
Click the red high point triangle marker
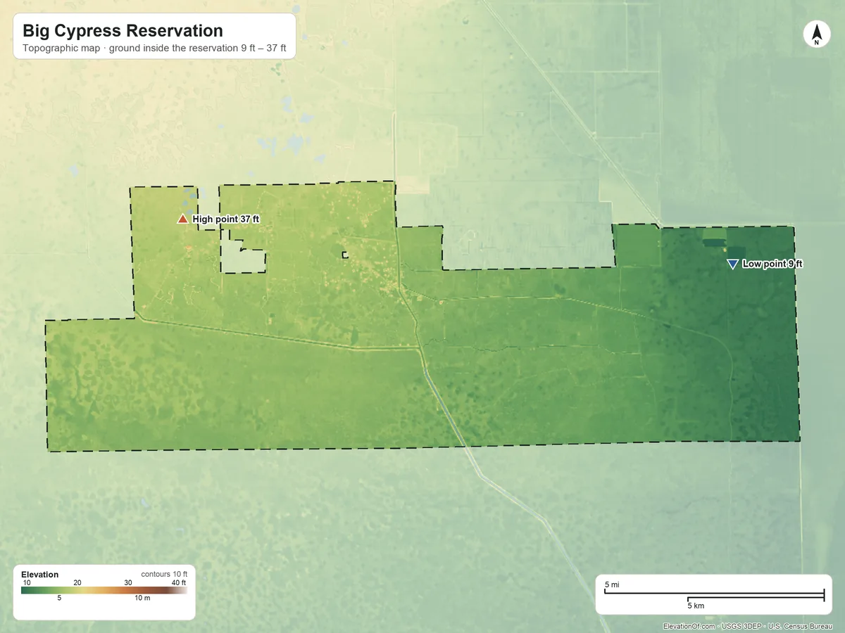182,219
